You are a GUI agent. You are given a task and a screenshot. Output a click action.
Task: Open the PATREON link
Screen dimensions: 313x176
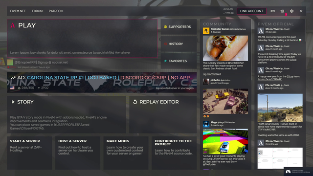click(56, 11)
